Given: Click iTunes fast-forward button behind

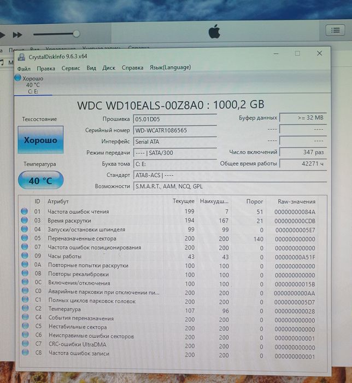Looking at the screenshot, I should (x=17, y=34).
